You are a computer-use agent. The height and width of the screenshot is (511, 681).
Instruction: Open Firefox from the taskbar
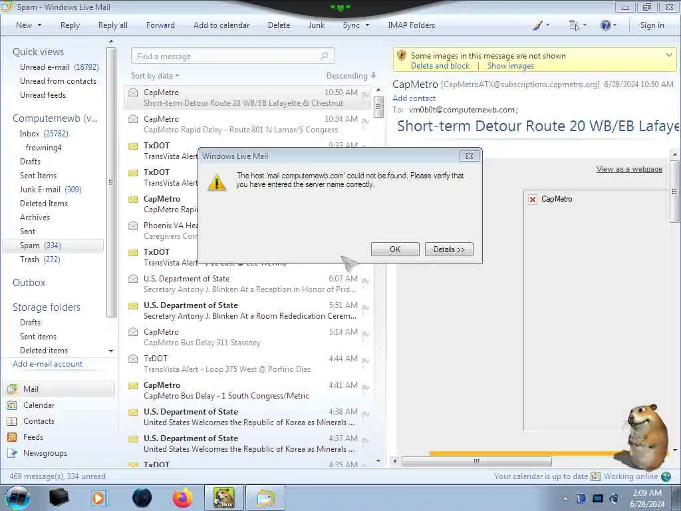183,498
